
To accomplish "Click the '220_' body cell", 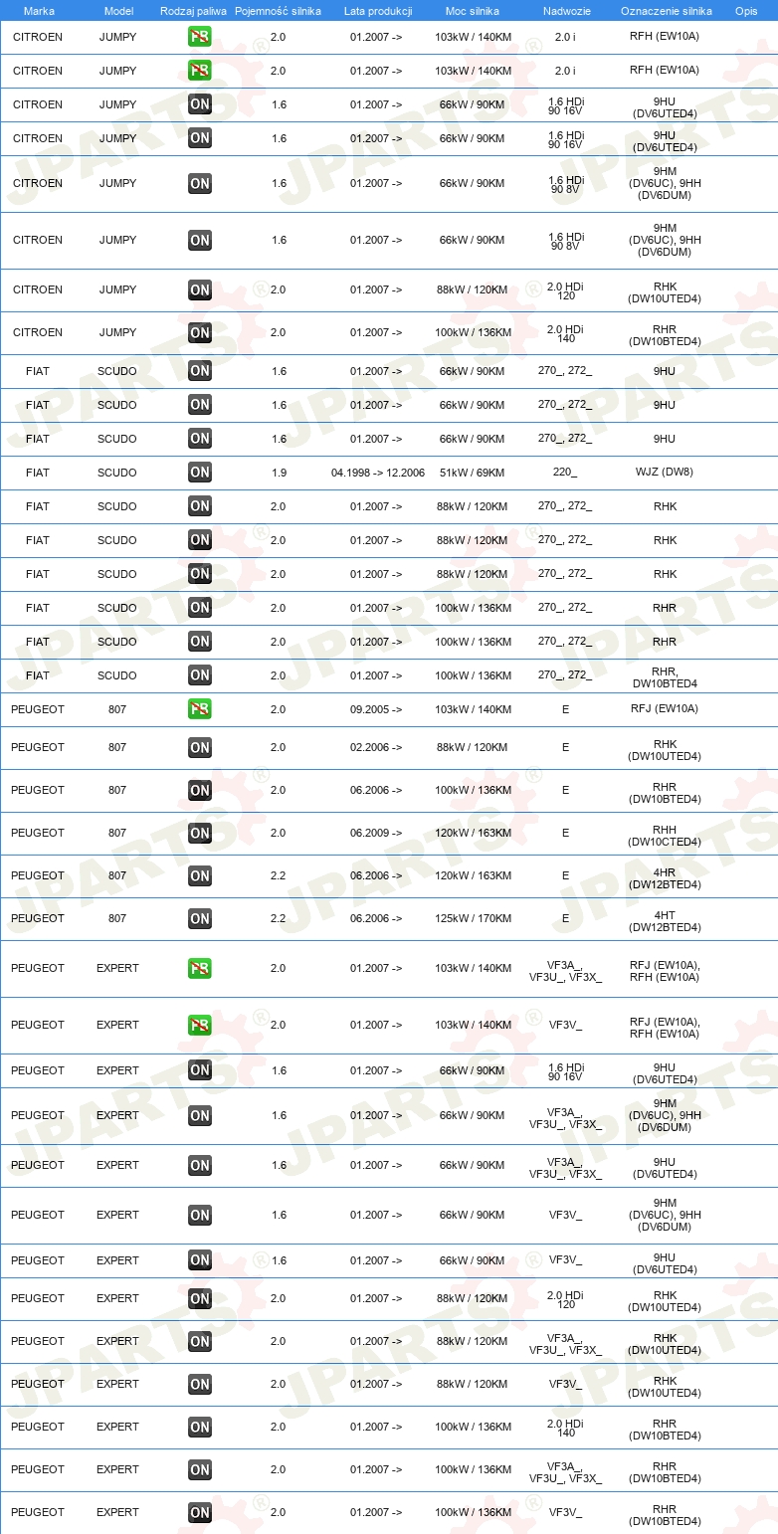I will 565,473.
